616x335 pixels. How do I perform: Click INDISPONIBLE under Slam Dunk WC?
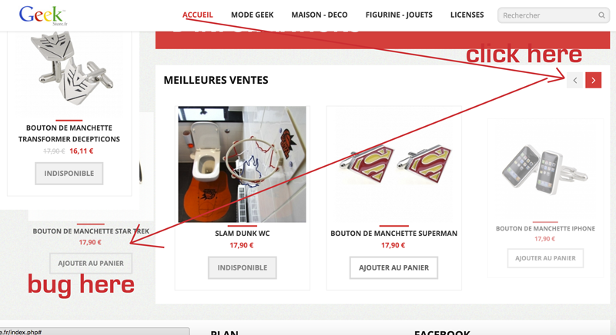coord(243,267)
